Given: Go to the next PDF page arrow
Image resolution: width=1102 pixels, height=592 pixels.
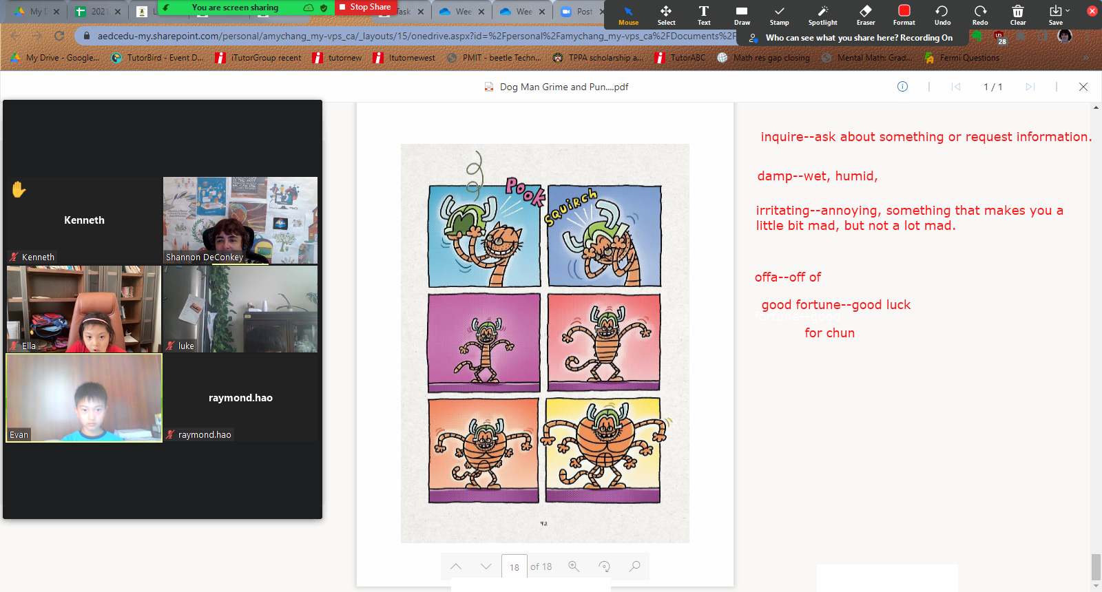Looking at the screenshot, I should (486, 567).
